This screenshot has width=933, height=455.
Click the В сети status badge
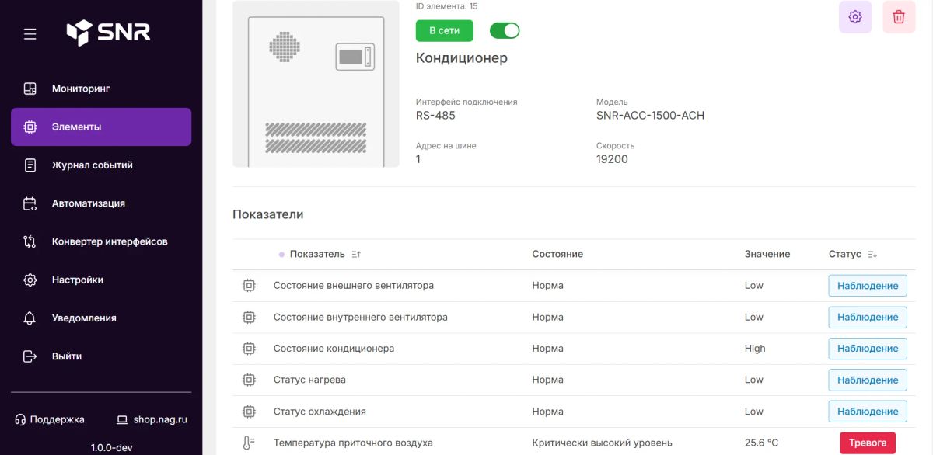(x=445, y=30)
